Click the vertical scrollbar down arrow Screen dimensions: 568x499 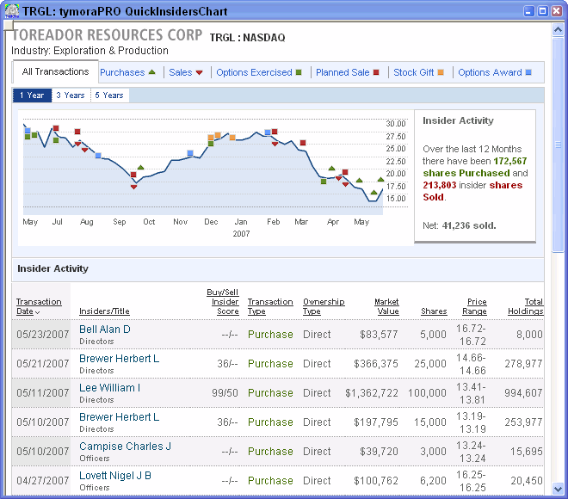(558, 490)
